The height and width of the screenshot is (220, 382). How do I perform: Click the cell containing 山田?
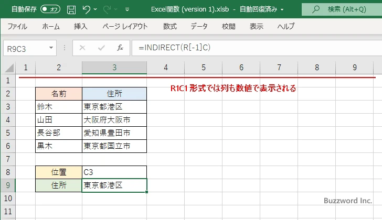[x=59, y=120]
